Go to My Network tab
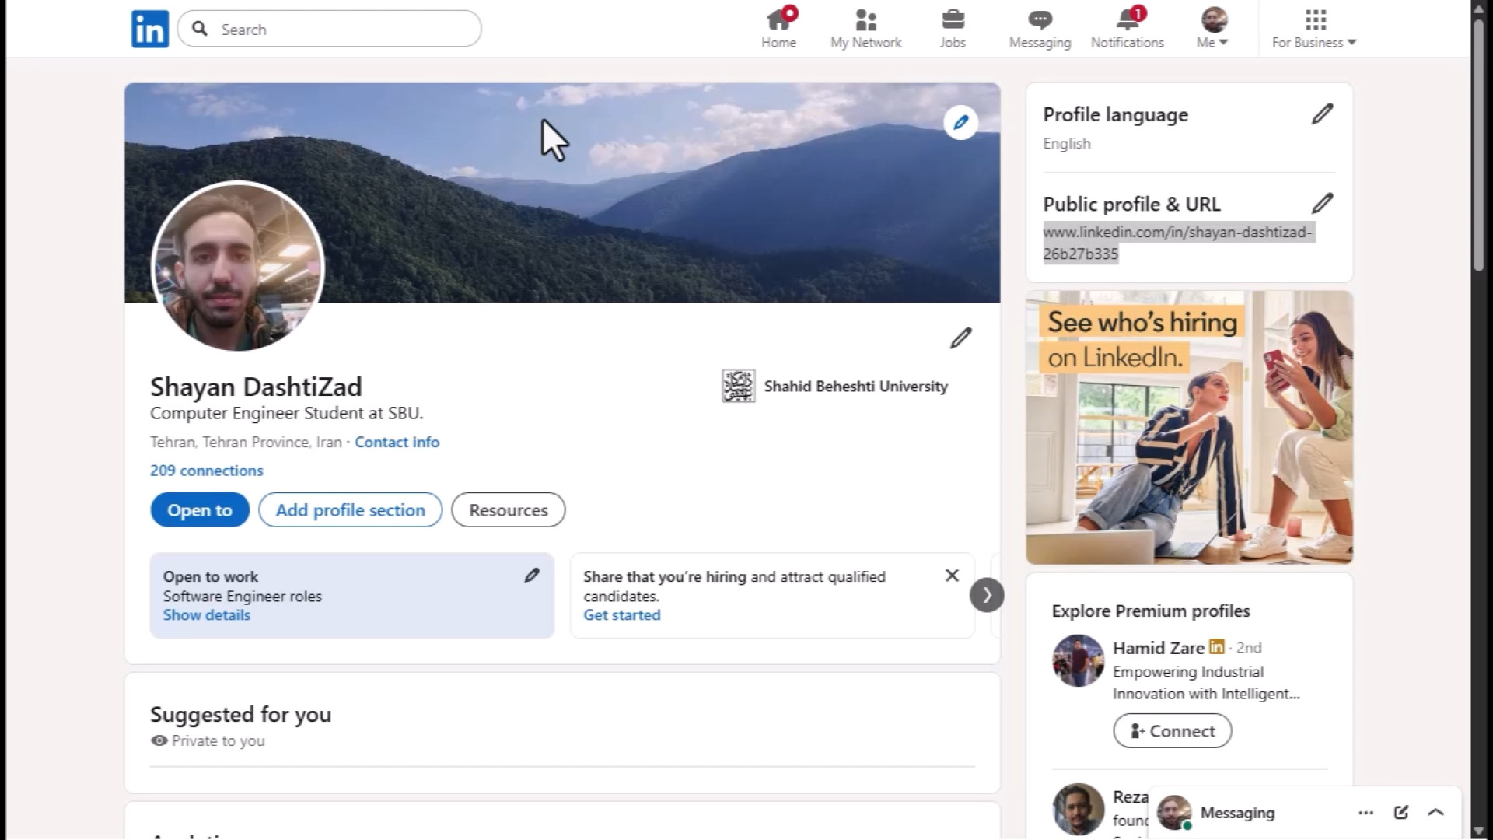This screenshot has width=1493, height=840. click(x=865, y=30)
